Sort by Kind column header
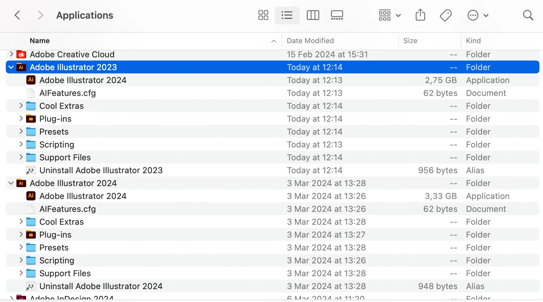The image size is (543, 302). (473, 41)
